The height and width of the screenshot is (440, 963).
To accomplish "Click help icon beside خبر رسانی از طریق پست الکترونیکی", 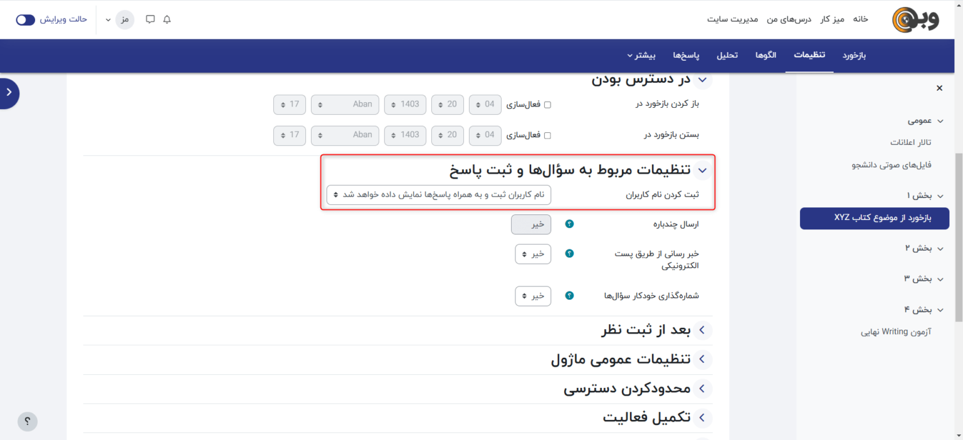I will tap(569, 254).
